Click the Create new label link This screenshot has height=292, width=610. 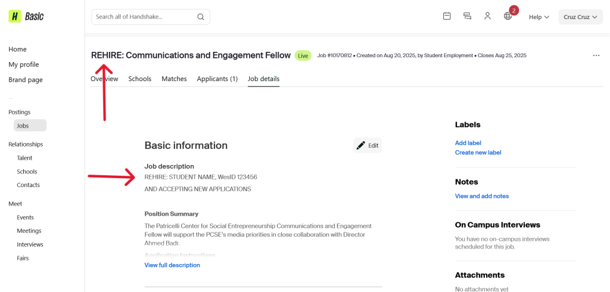[478, 153]
